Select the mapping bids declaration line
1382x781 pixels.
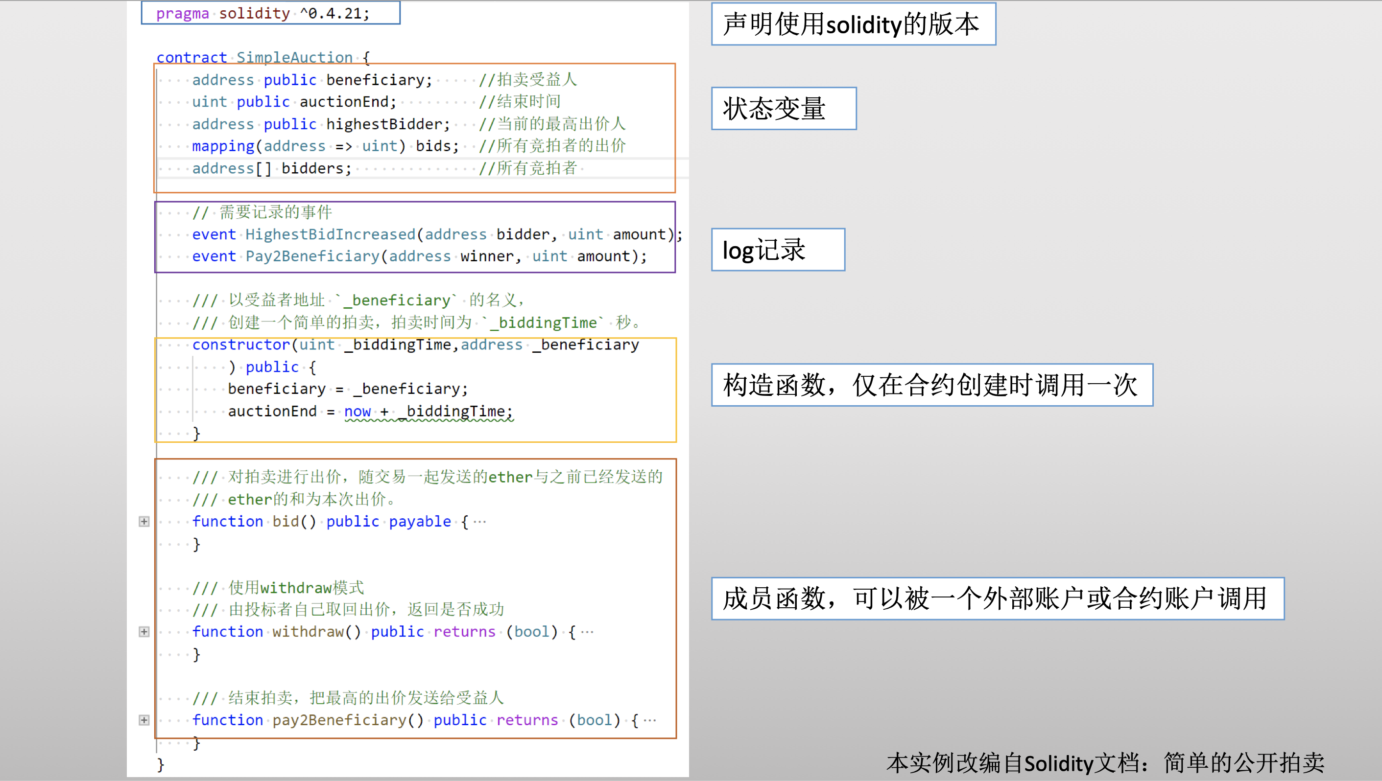[325, 145]
